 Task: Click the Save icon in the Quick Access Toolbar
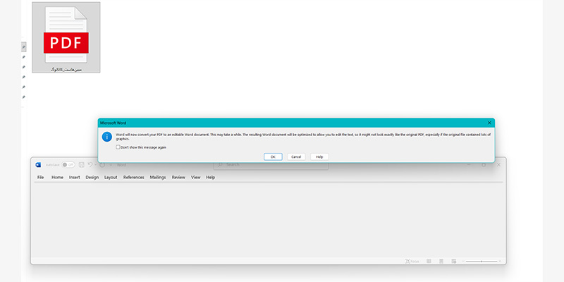82,165
